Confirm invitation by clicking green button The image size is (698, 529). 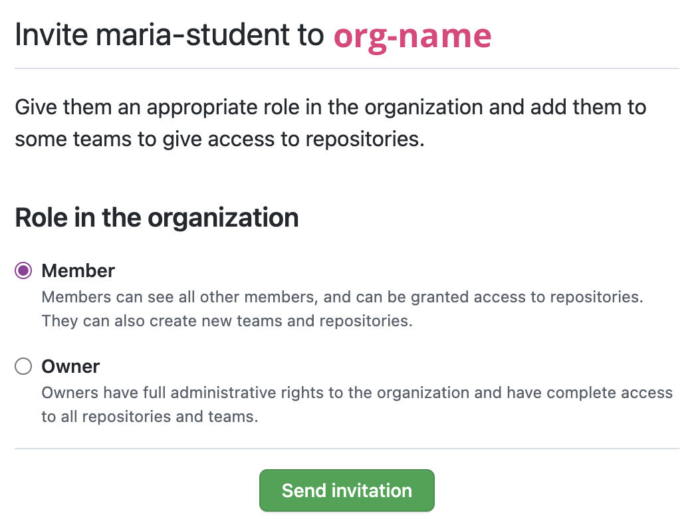(x=346, y=490)
